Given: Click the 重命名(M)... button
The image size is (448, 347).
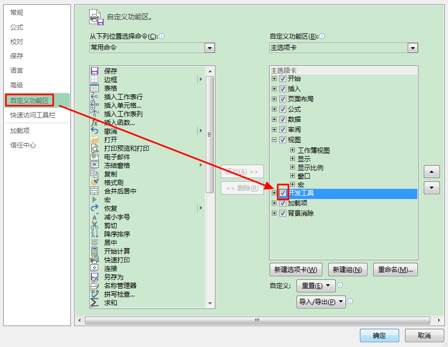Looking at the screenshot, I should pos(395,270).
